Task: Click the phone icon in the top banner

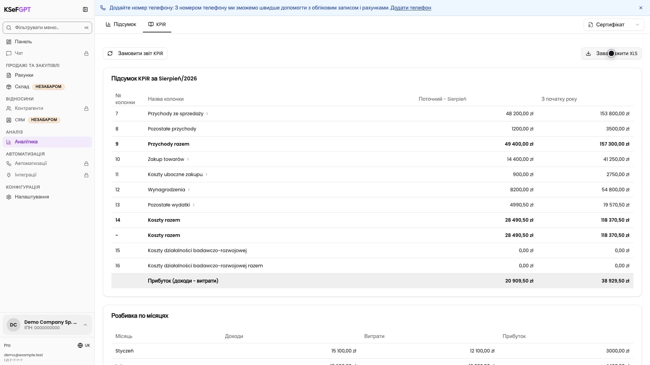Action: point(103,8)
